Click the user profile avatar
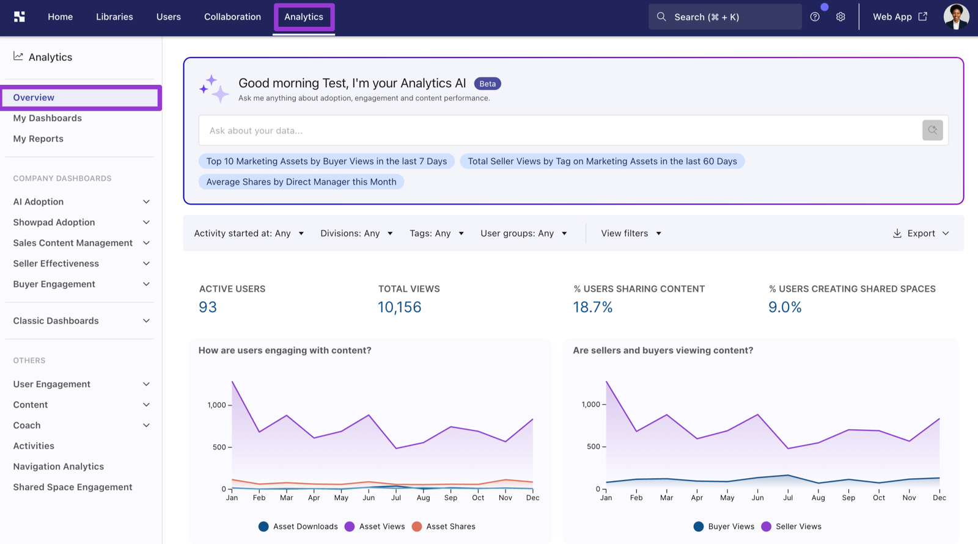The height and width of the screenshot is (544, 978). point(956,16)
